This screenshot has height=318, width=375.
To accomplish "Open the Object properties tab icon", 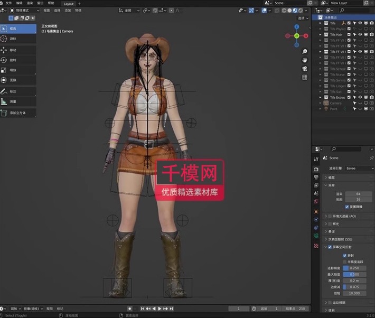I will [x=316, y=211].
